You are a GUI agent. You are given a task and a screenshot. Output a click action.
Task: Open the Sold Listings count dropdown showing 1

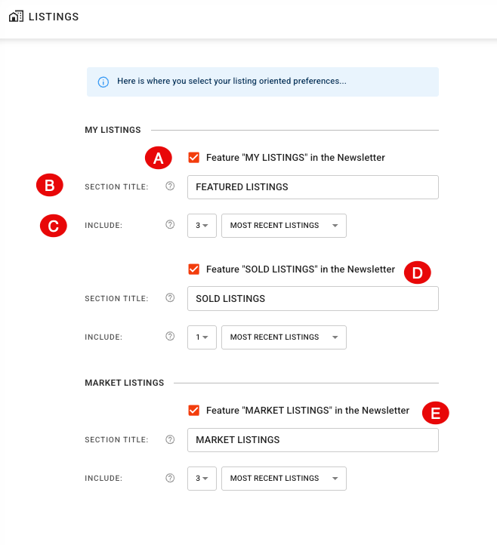202,337
